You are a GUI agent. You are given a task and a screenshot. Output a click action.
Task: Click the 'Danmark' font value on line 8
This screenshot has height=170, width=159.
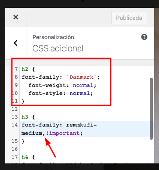(82, 77)
